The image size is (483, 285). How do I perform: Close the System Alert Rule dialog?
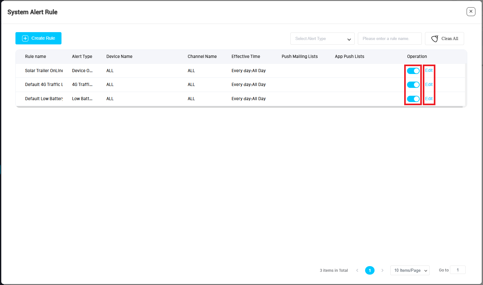(x=471, y=12)
